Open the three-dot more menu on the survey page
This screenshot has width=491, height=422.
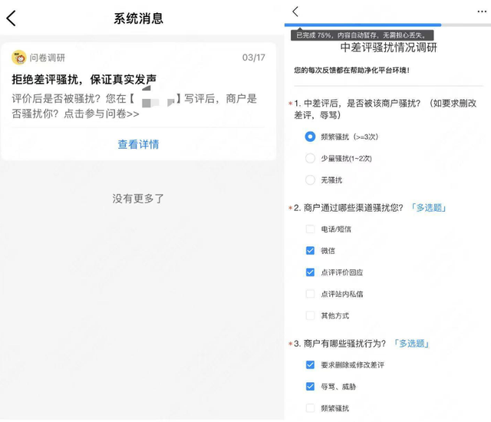pyautogui.click(x=482, y=12)
